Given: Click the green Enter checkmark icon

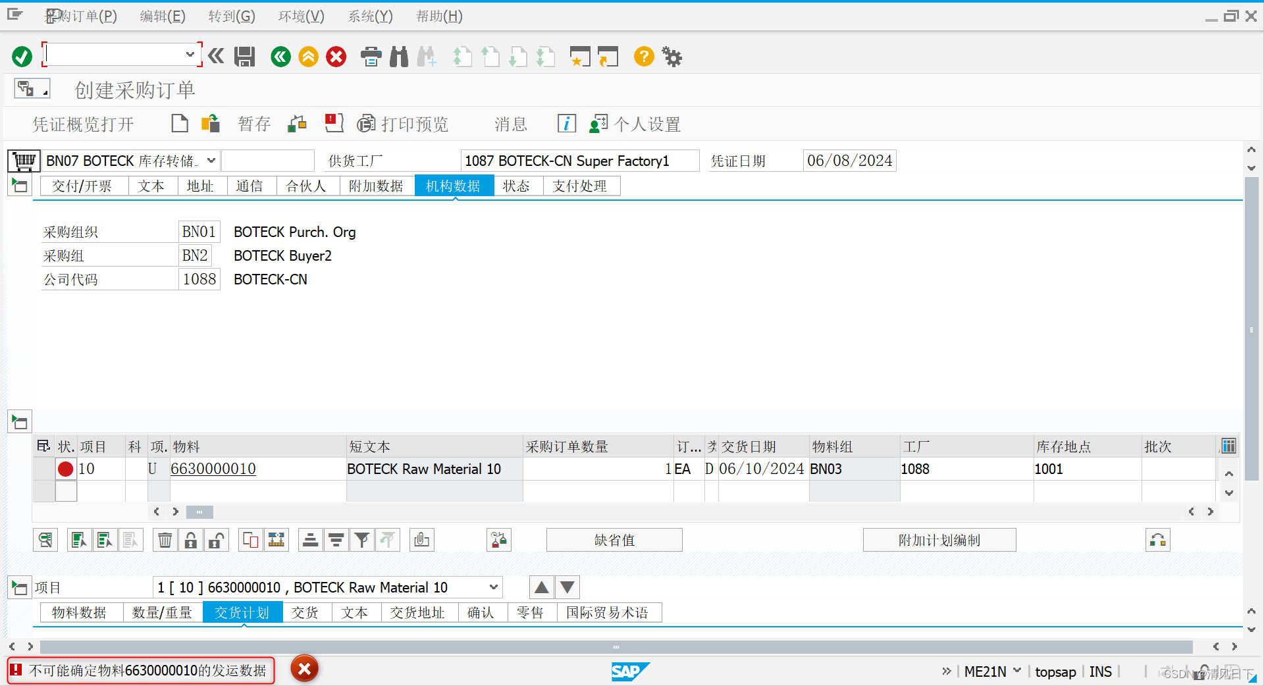Looking at the screenshot, I should click(22, 57).
